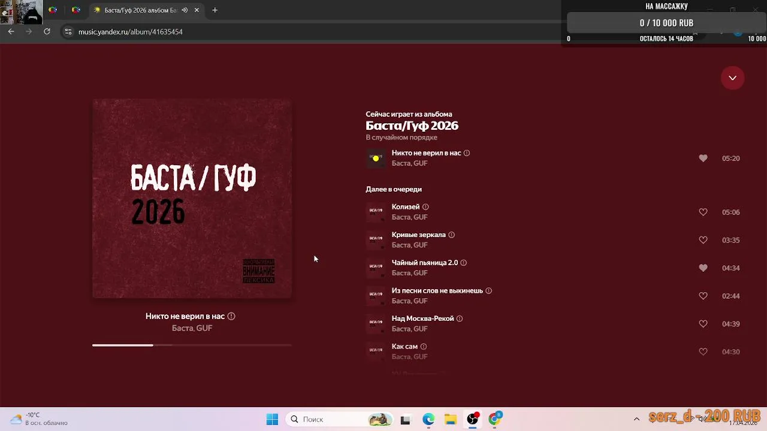The image size is (767, 431).
Task: Click the track title below the album cover
Action: [x=185, y=316]
